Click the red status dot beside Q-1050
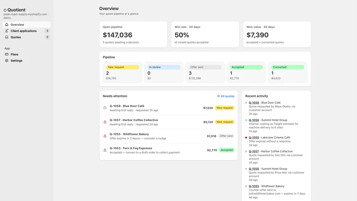Screen dimensions: 357x201 [x=246, y=138]
